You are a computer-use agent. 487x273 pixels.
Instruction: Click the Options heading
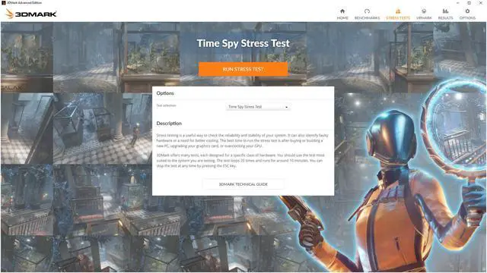coord(165,93)
